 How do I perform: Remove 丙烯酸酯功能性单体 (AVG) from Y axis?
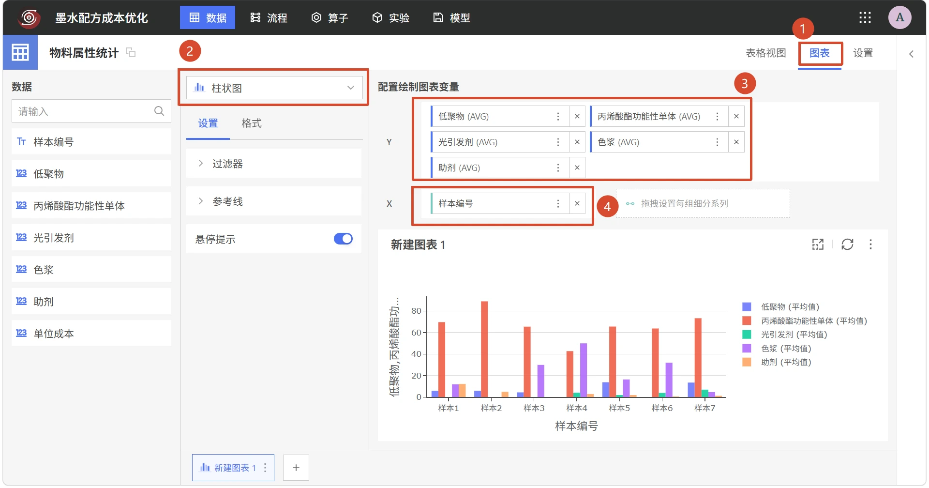pos(736,116)
